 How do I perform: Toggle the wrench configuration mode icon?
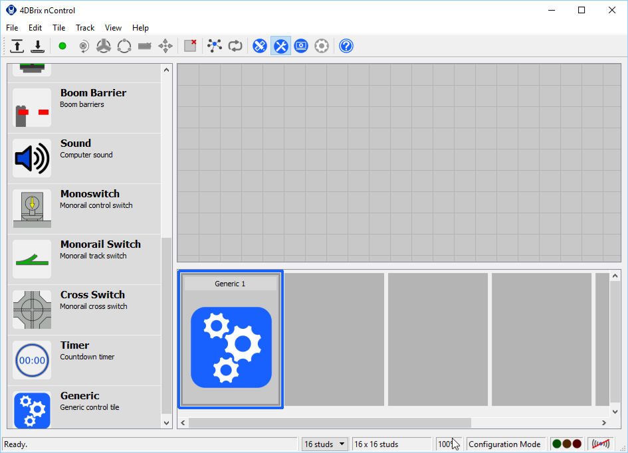[x=280, y=46]
